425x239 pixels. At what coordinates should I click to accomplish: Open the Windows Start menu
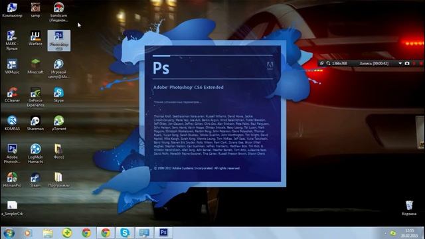[x=9, y=233]
